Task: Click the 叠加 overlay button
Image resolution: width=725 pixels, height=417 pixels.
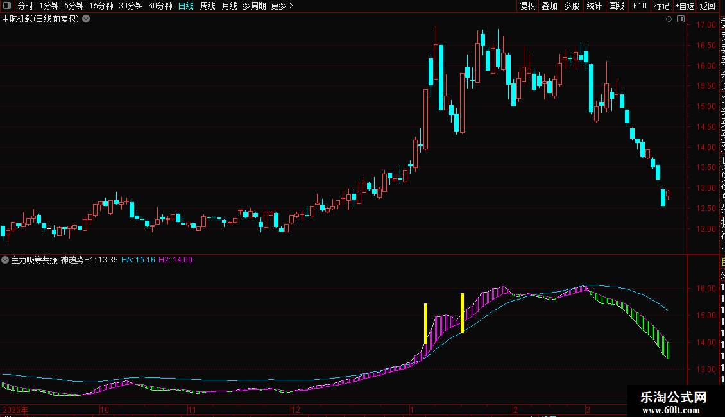Action: click(x=549, y=6)
